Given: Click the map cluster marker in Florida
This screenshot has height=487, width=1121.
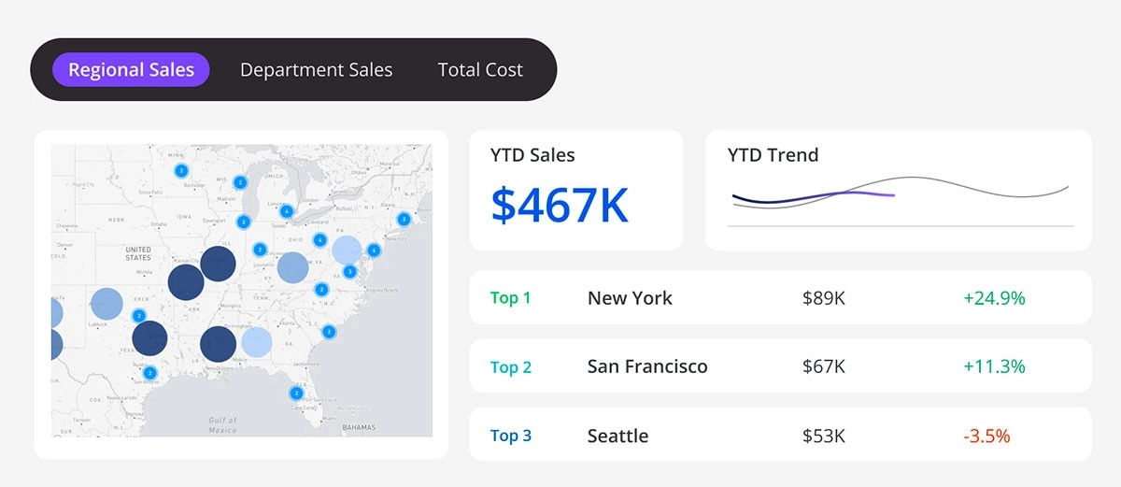Looking at the screenshot, I should pos(296,394).
